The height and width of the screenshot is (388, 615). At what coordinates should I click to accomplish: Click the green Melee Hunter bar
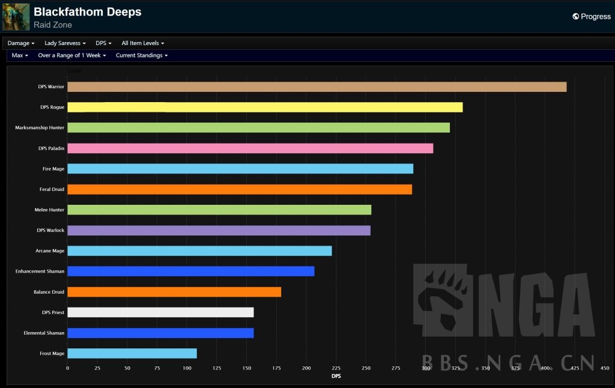[219, 210]
